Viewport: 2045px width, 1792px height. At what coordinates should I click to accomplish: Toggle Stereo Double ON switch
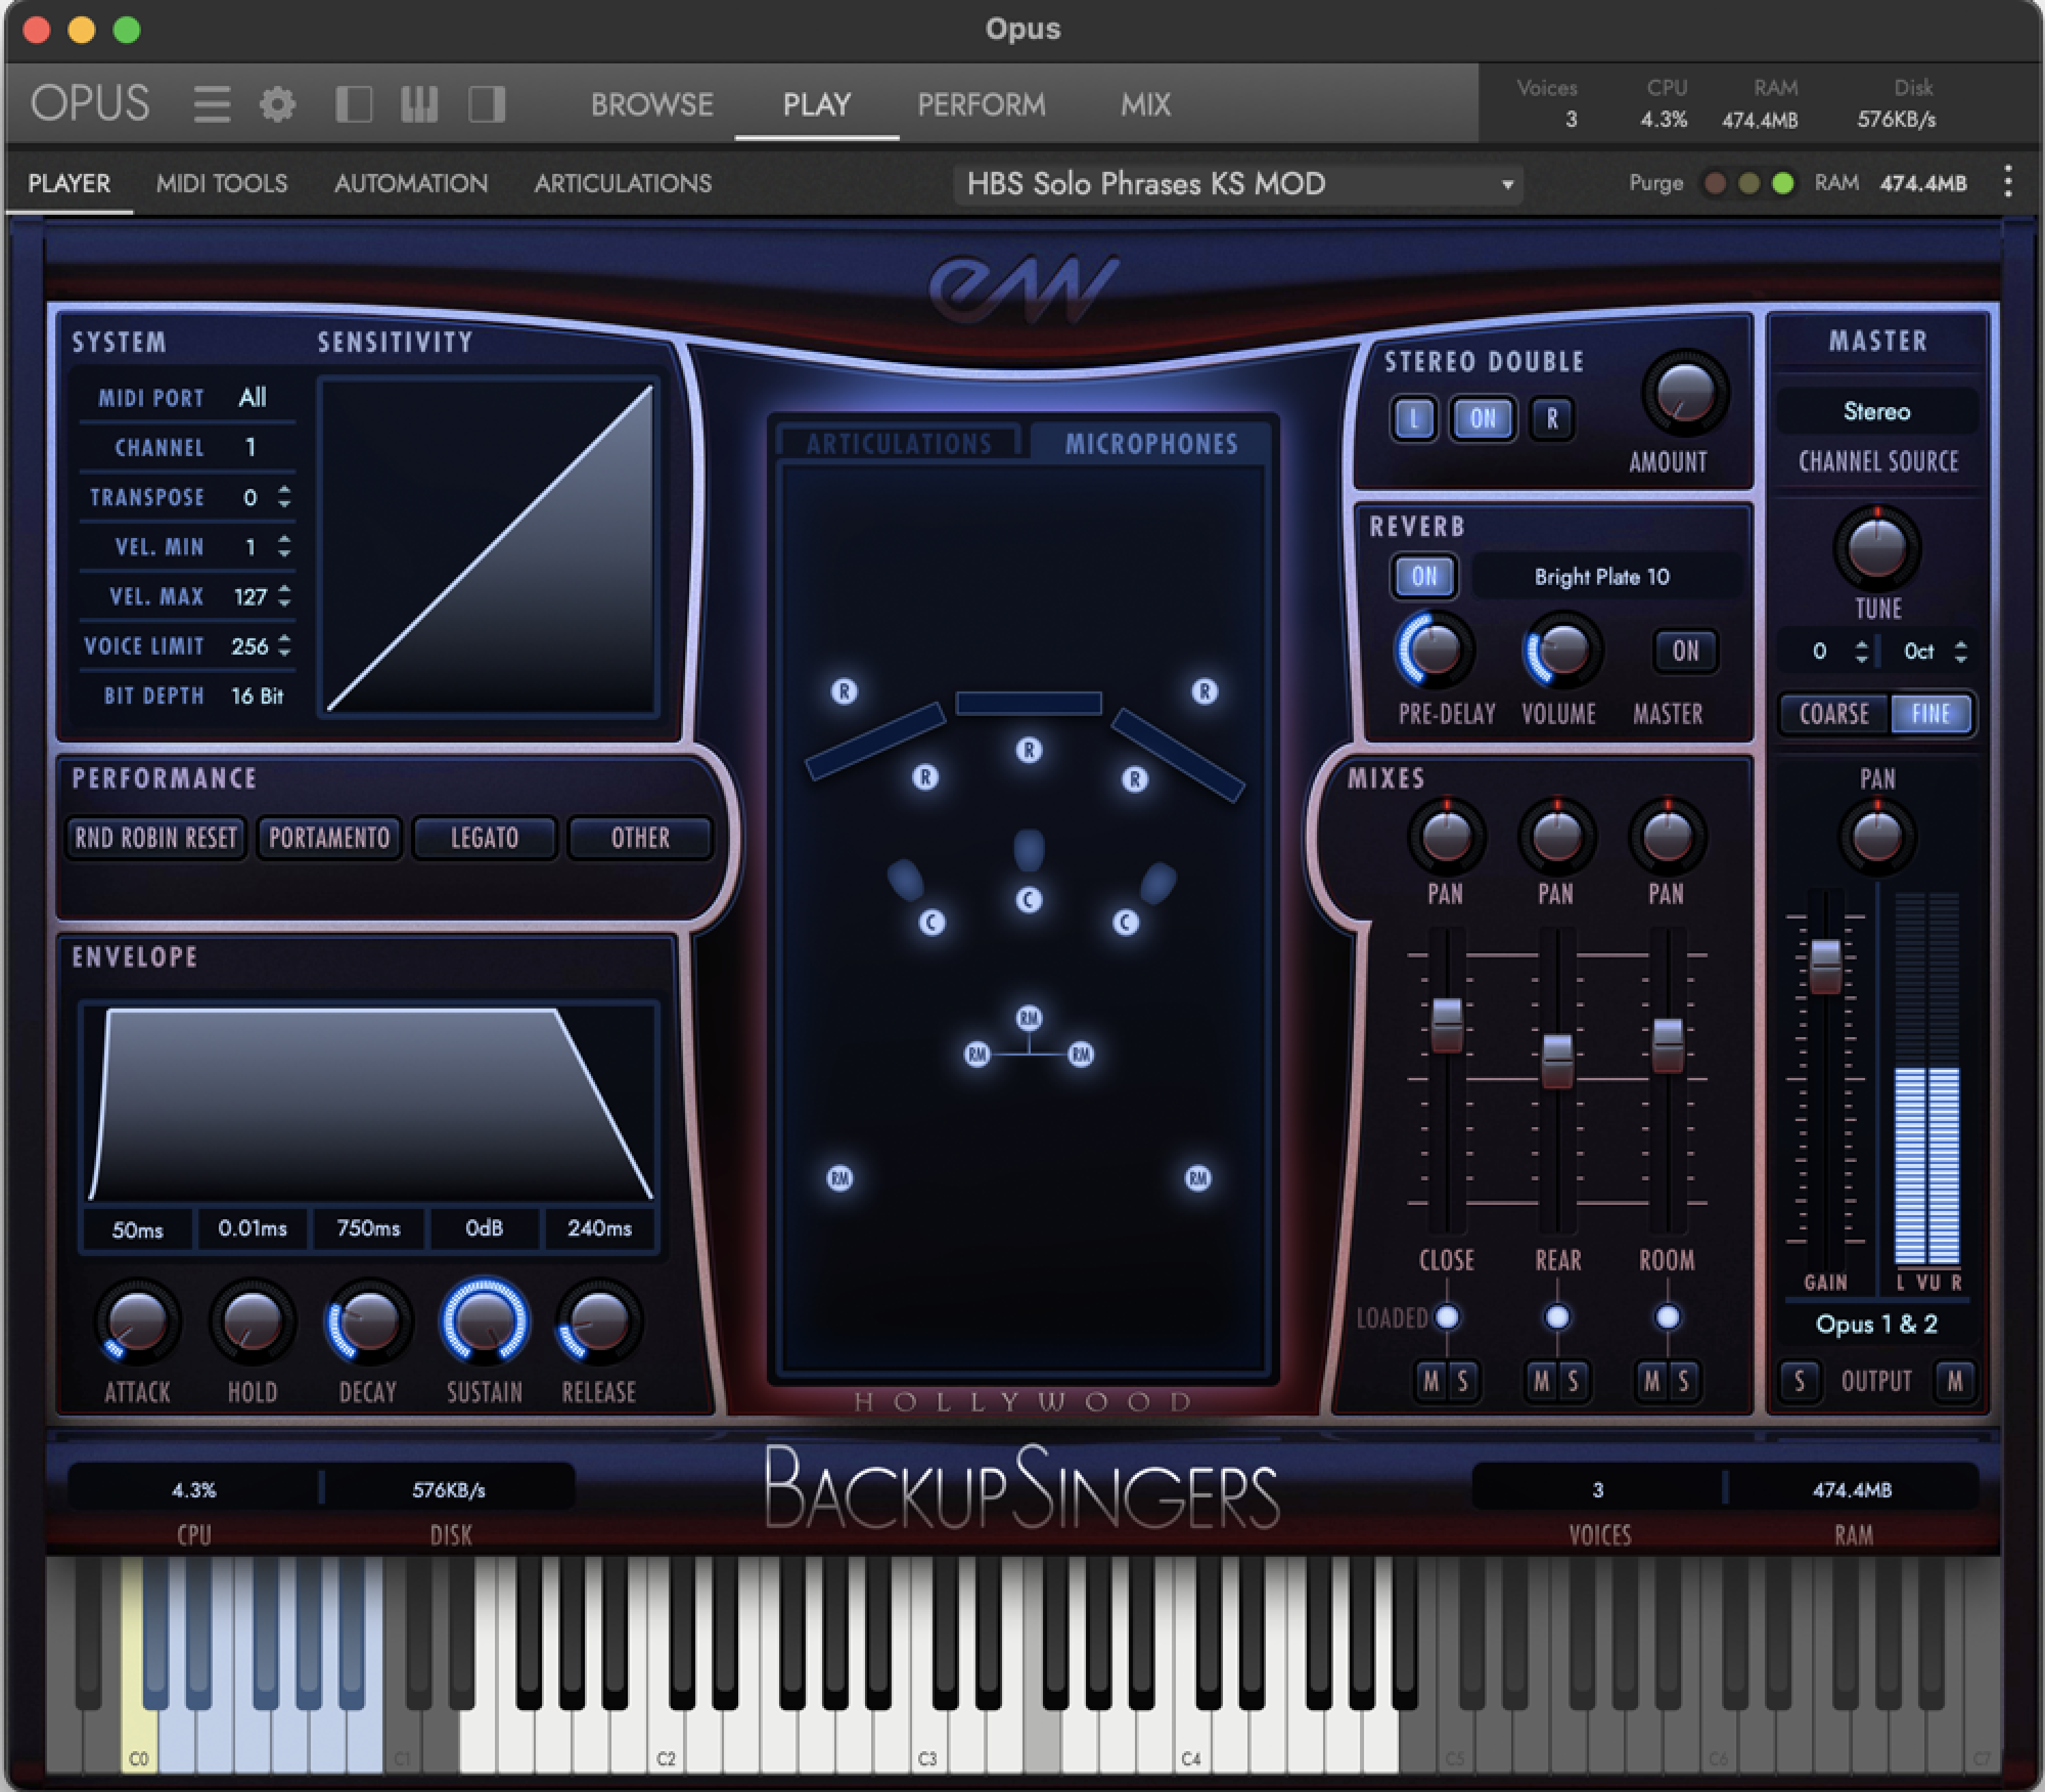coord(1482,419)
